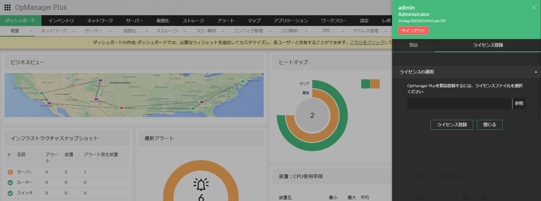Click the red サインアウト button
This screenshot has height=201, width=541.
pyautogui.click(x=413, y=30)
